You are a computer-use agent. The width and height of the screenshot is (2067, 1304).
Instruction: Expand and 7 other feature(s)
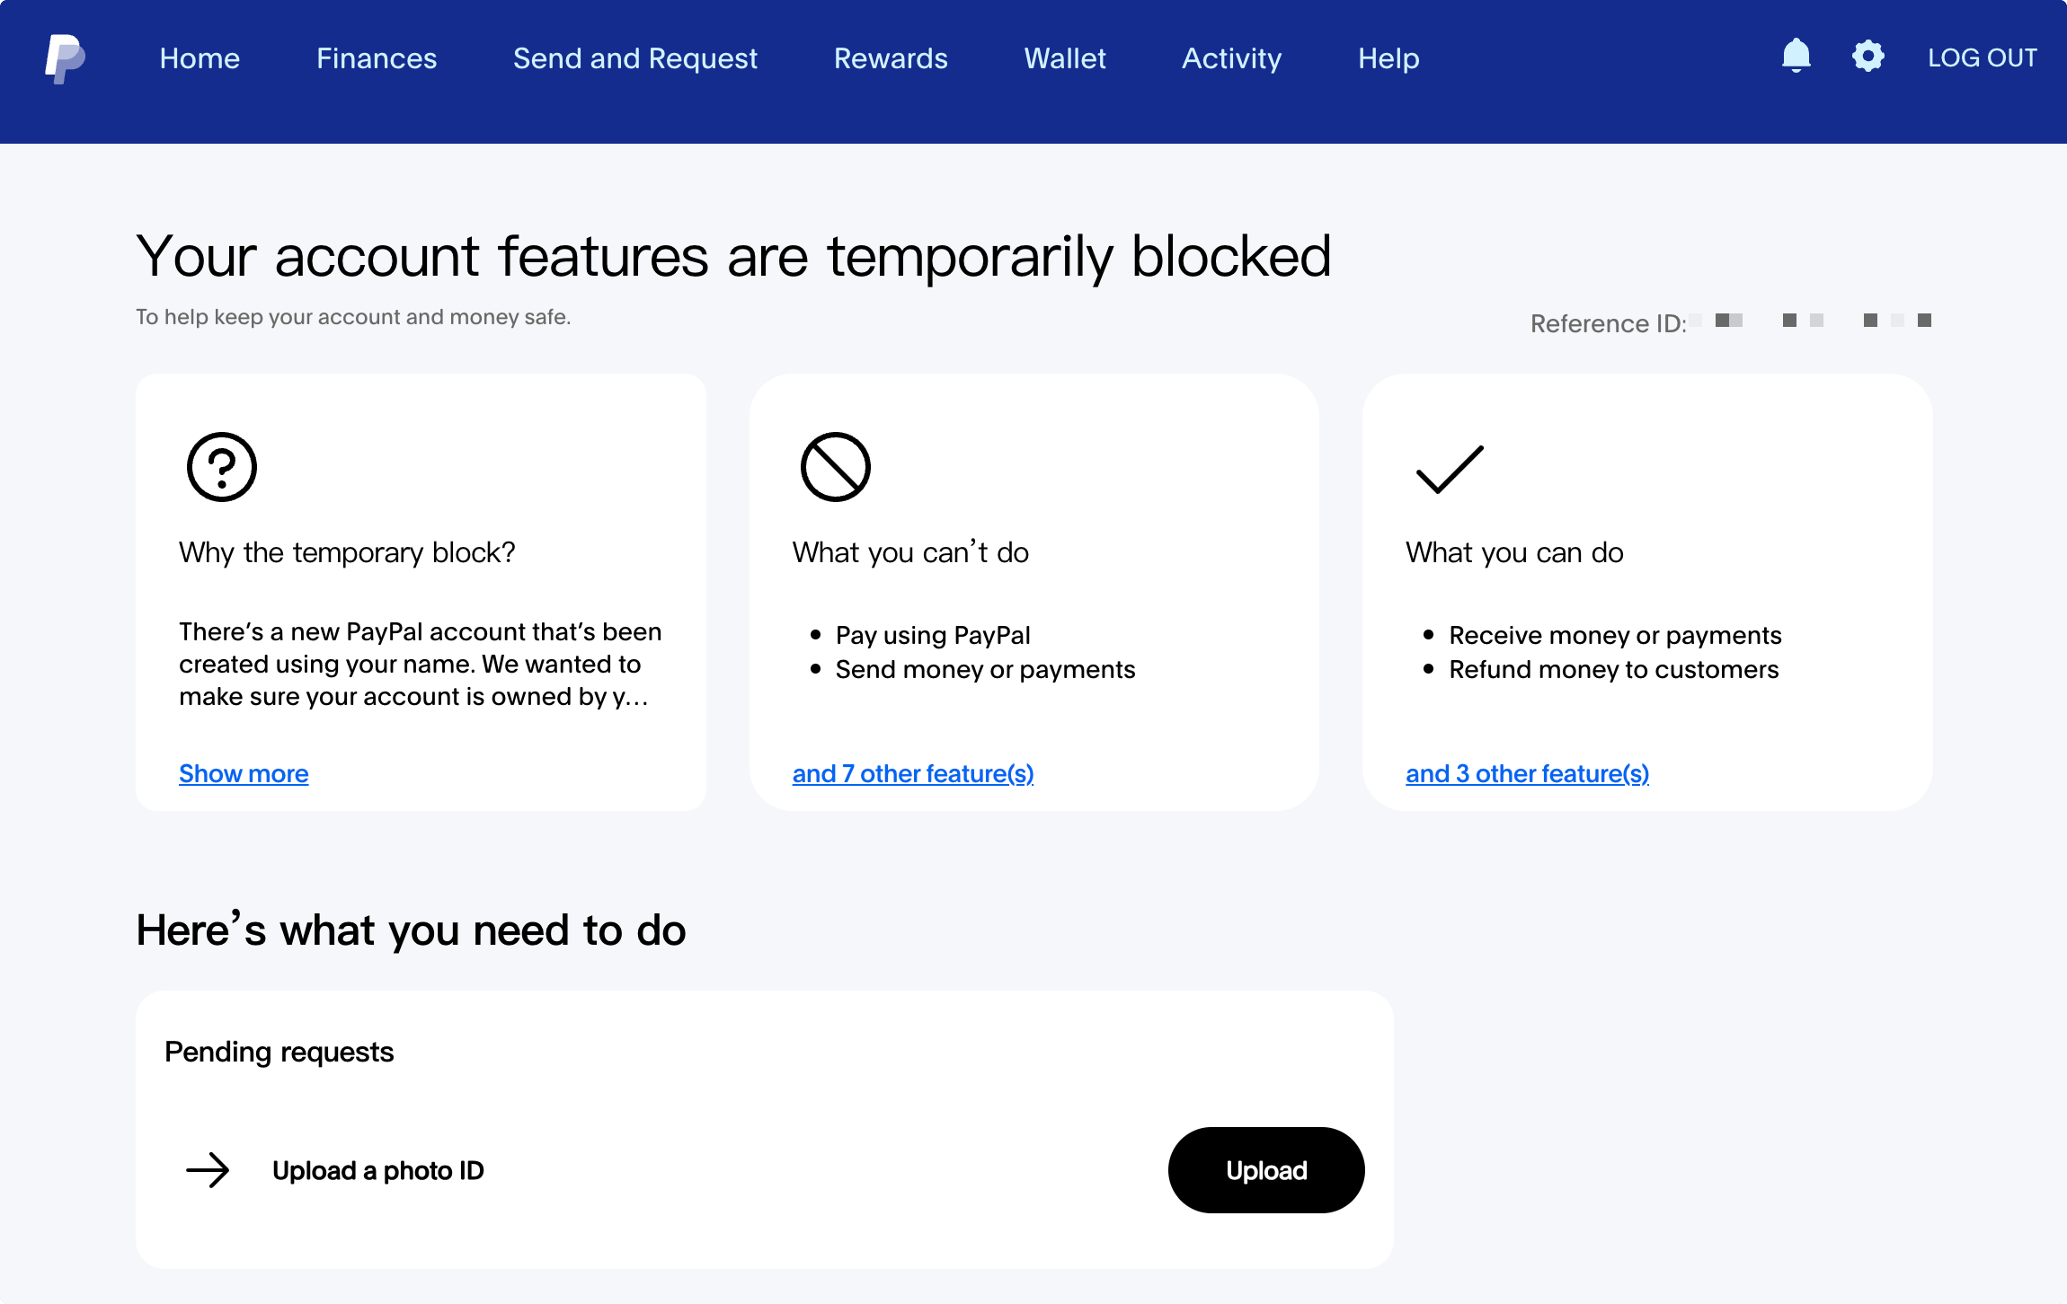click(913, 773)
